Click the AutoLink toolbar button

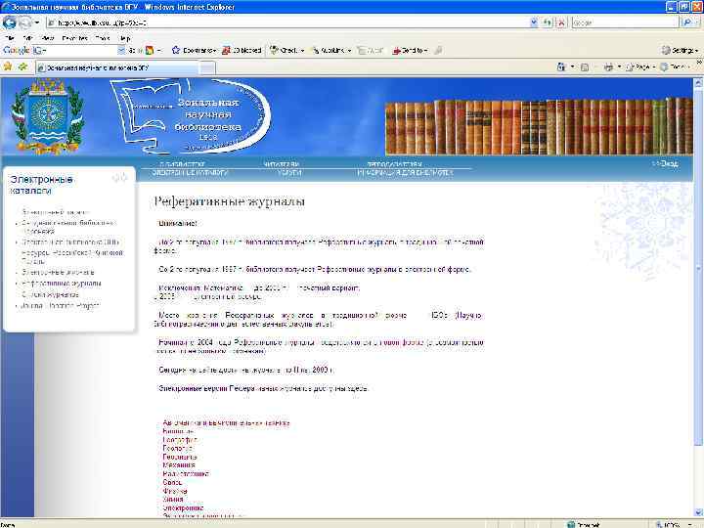331,50
